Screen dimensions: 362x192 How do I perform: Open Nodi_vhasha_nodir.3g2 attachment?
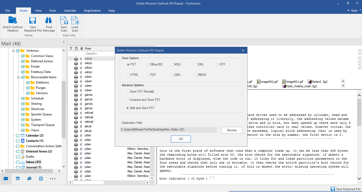point(299,86)
